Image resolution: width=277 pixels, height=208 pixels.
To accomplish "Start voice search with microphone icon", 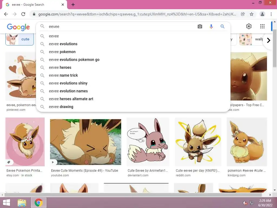I will point(211,27).
